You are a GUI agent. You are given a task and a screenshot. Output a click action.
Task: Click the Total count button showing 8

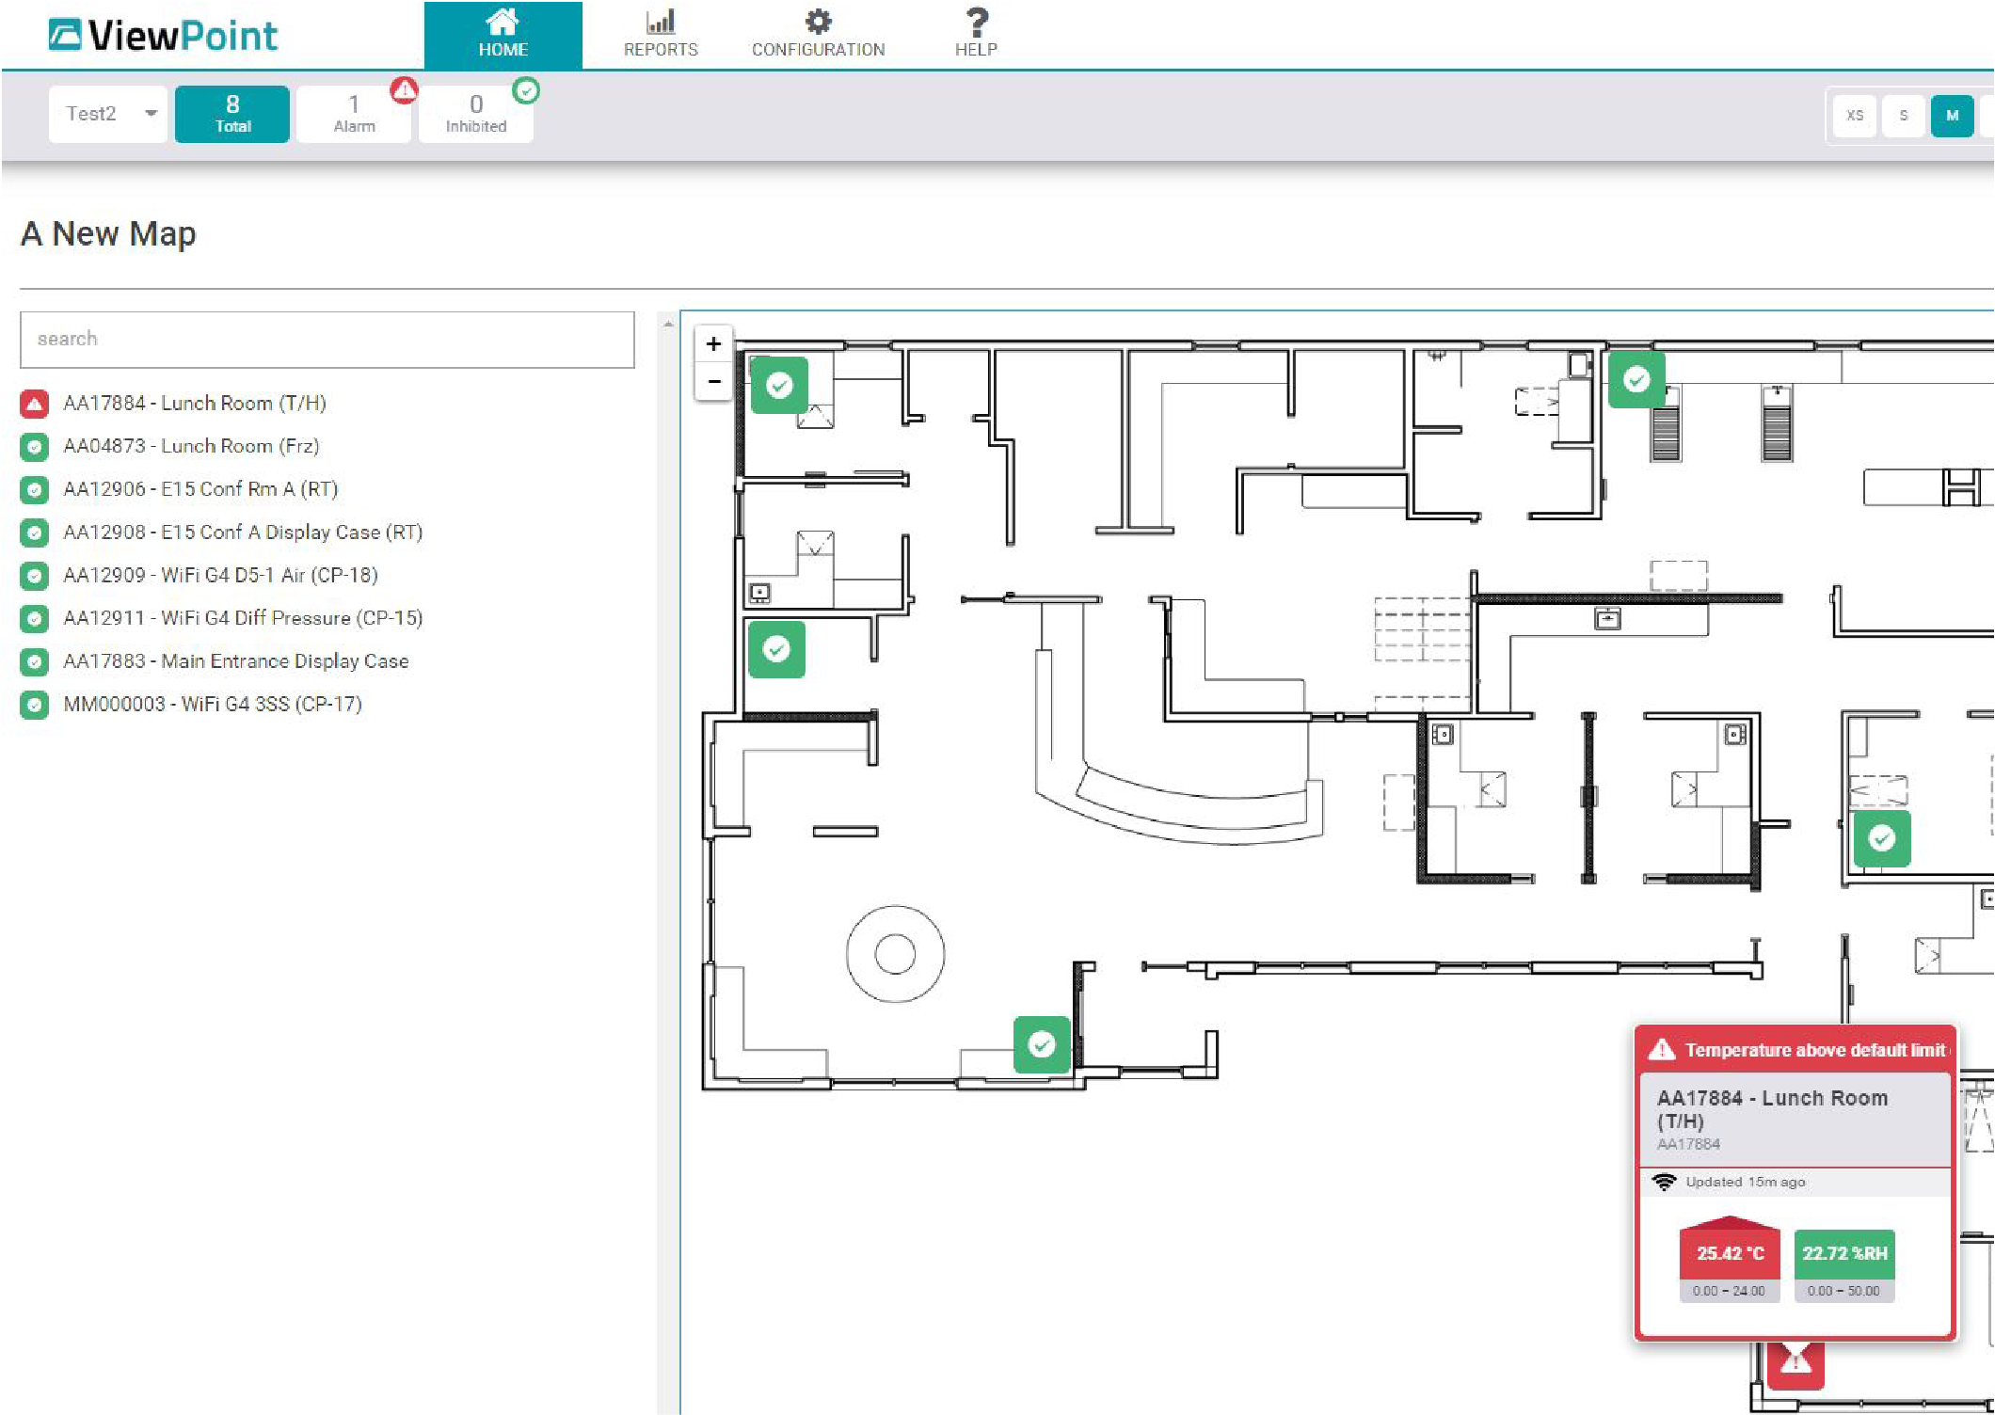[x=231, y=113]
